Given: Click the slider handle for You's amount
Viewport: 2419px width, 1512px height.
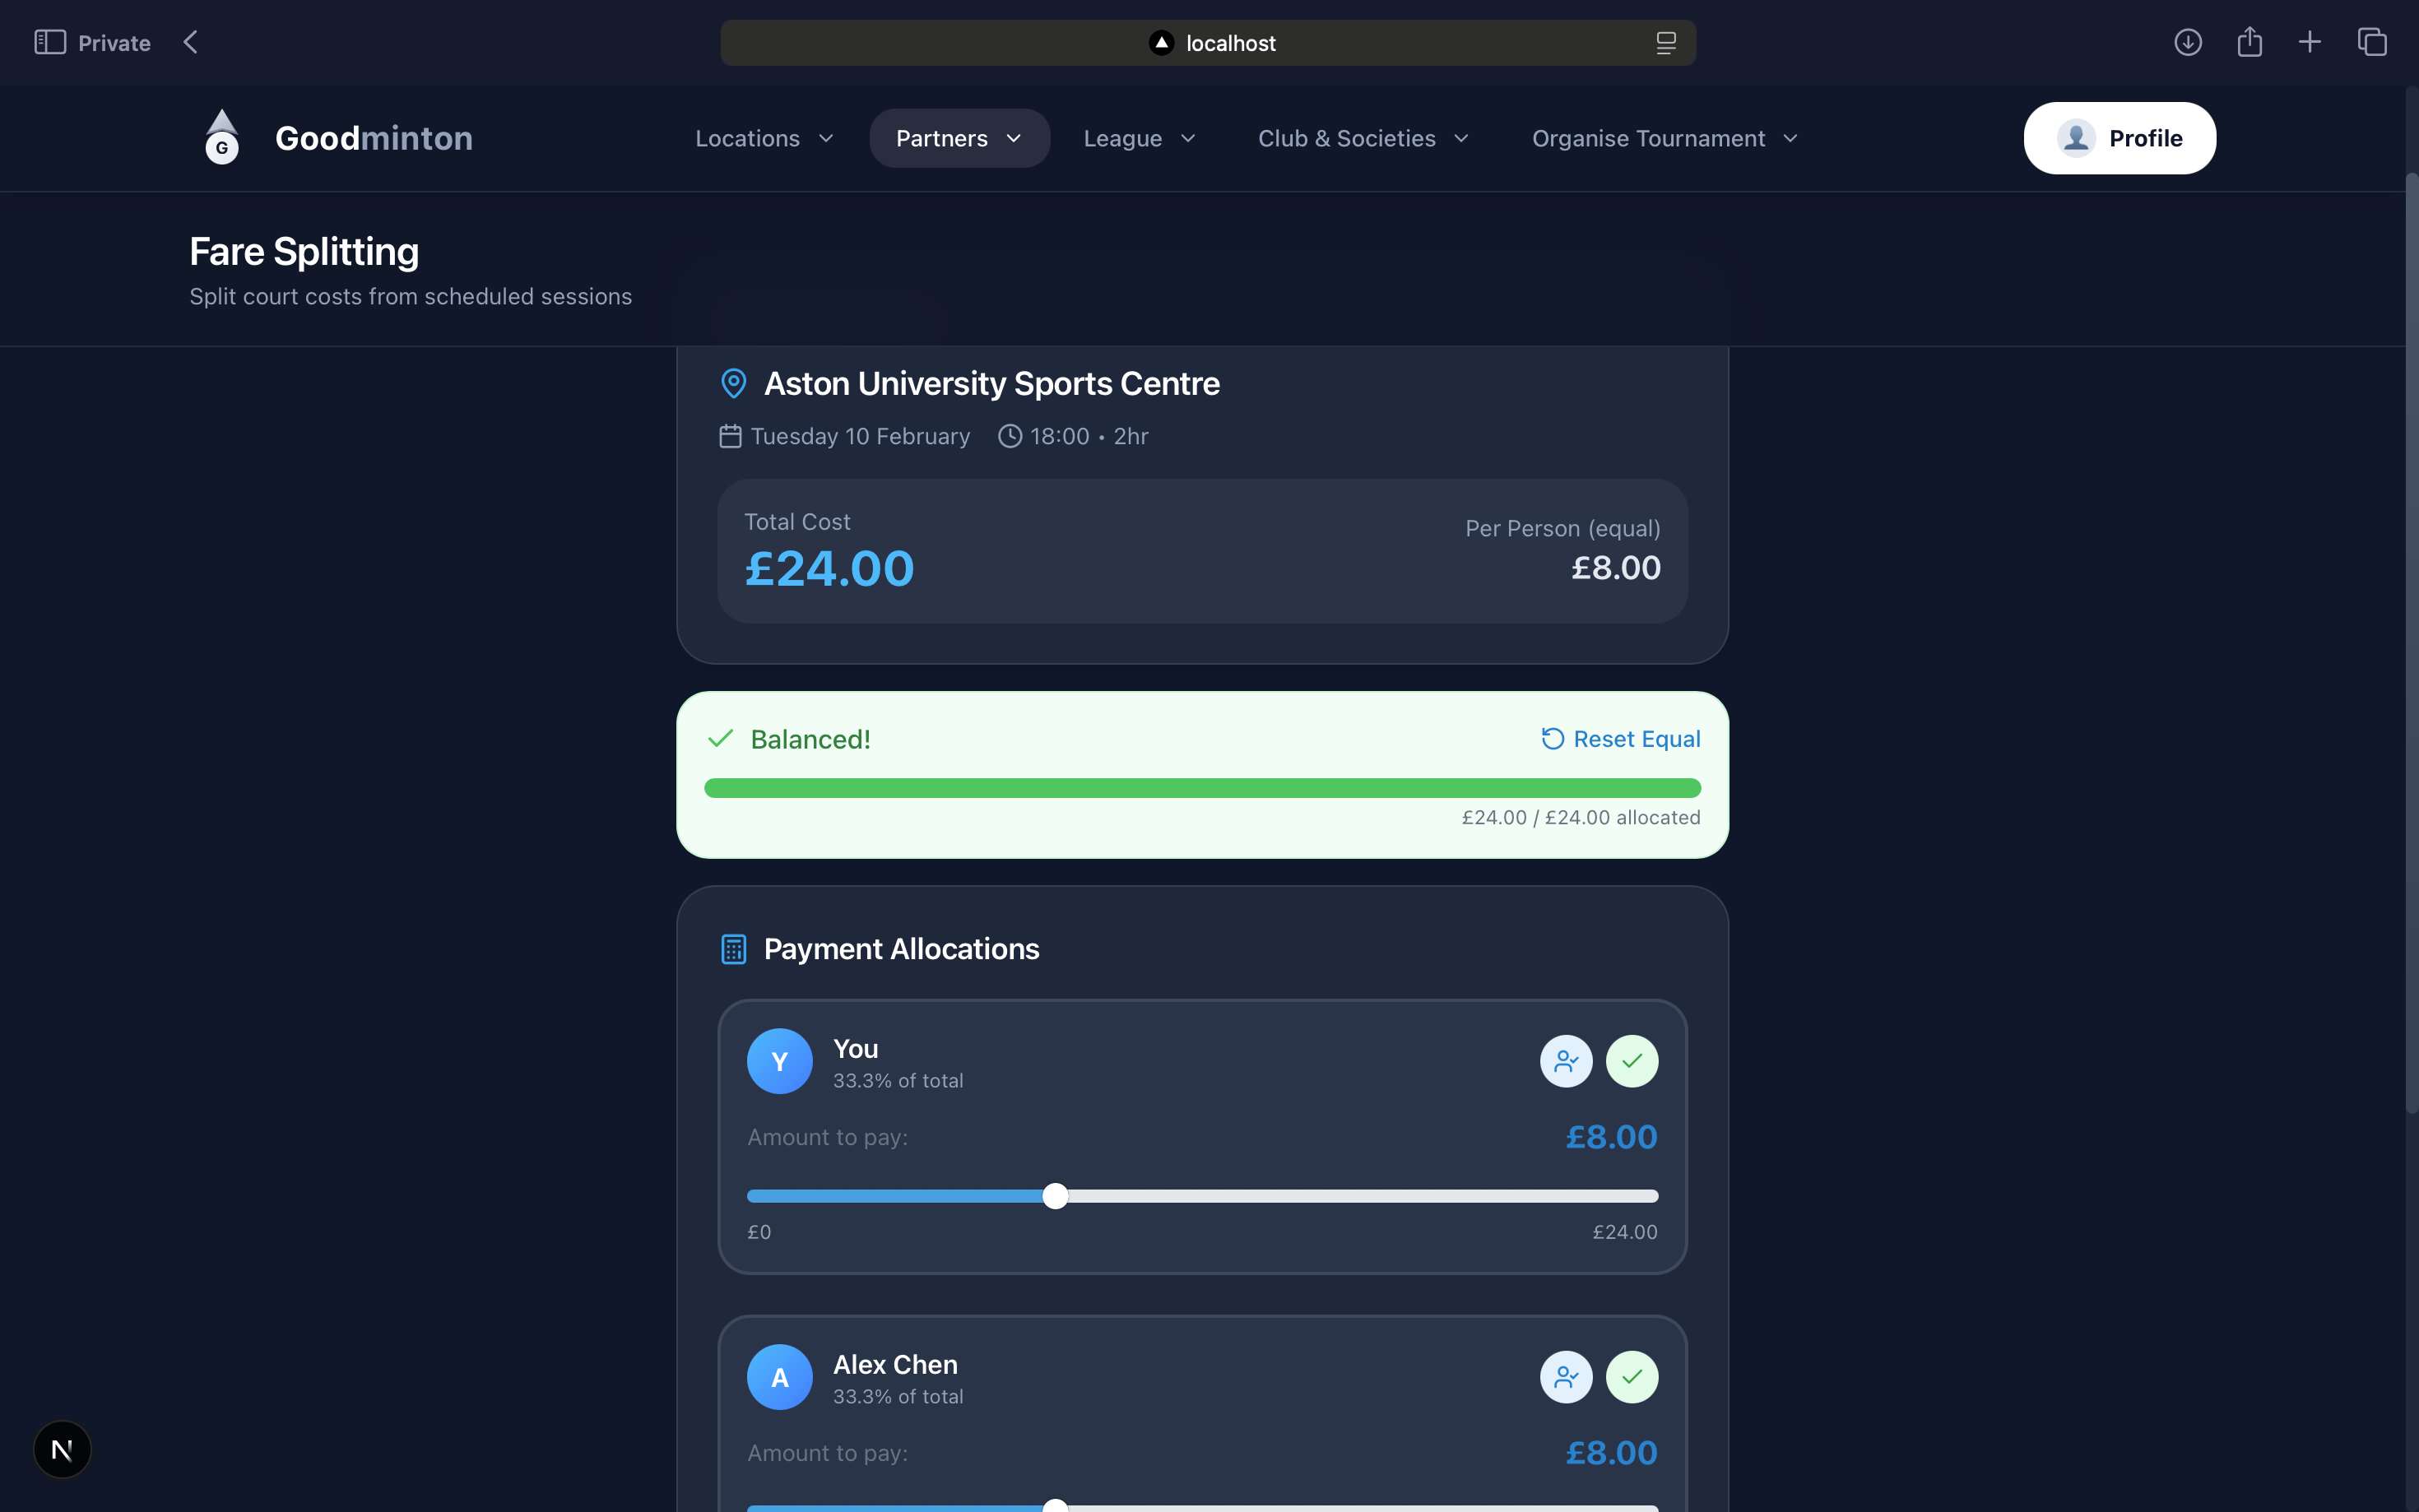Looking at the screenshot, I should 1055,1196.
